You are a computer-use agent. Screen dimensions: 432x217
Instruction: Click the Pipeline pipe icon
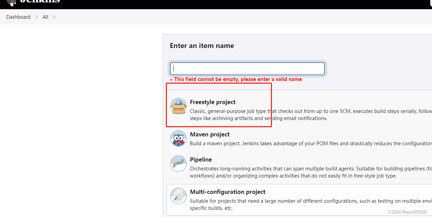pos(178,164)
